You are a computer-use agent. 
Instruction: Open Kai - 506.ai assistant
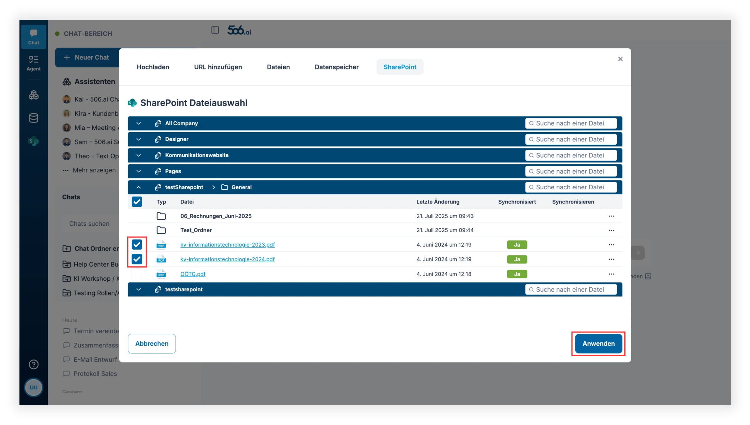[x=91, y=99]
